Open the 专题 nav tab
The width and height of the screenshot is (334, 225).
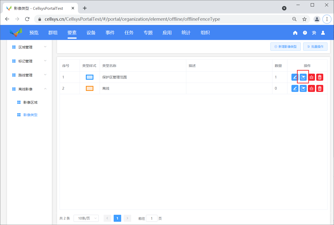click(x=148, y=33)
